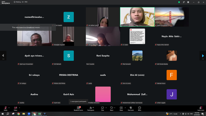This screenshot has width=206, height=116.
Task: Toggle the gallery view layout icon
Action: click(x=188, y=2)
